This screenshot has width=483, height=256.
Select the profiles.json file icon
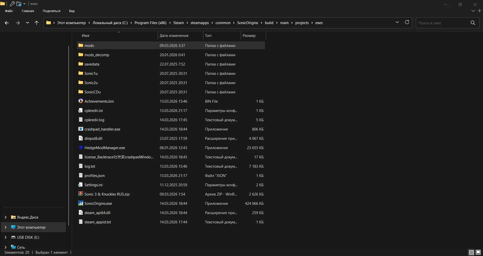click(x=81, y=175)
